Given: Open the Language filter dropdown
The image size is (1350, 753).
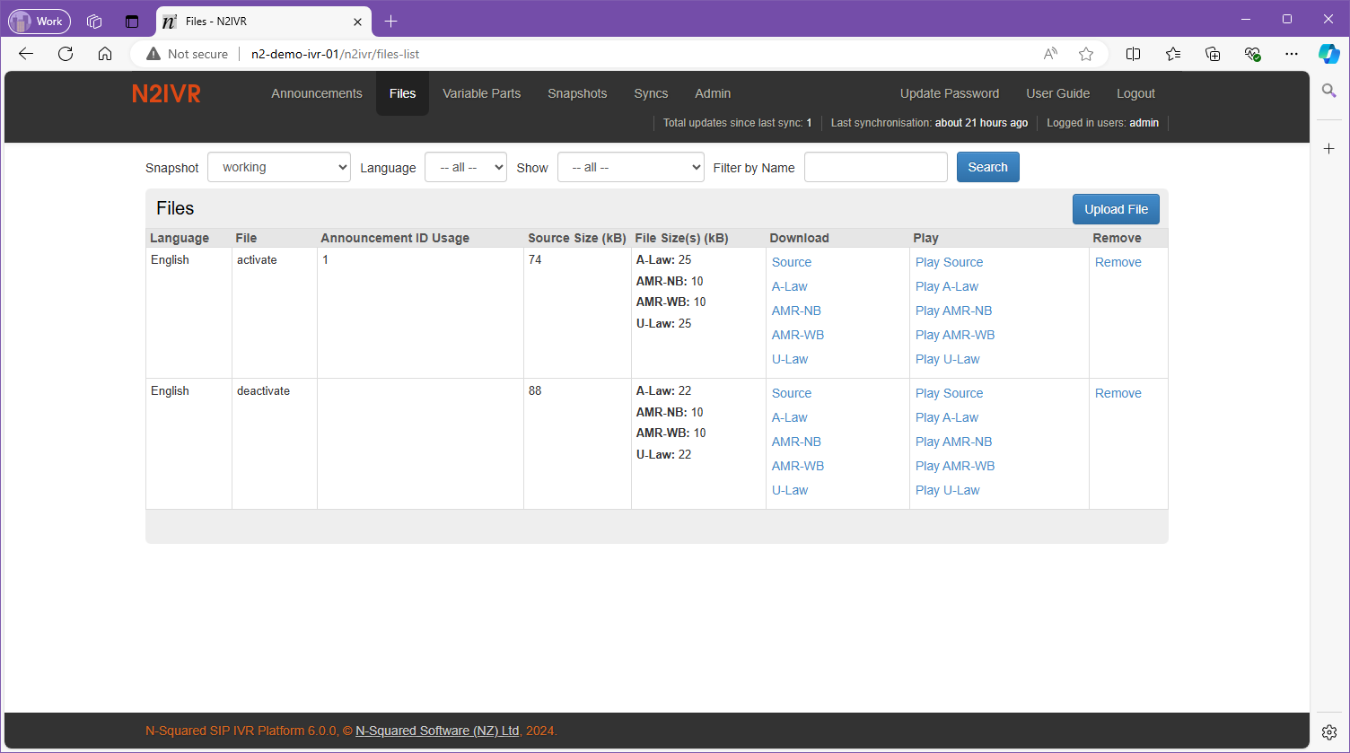Looking at the screenshot, I should coord(466,167).
